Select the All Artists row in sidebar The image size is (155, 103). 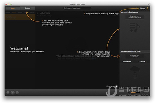pos(20,17)
